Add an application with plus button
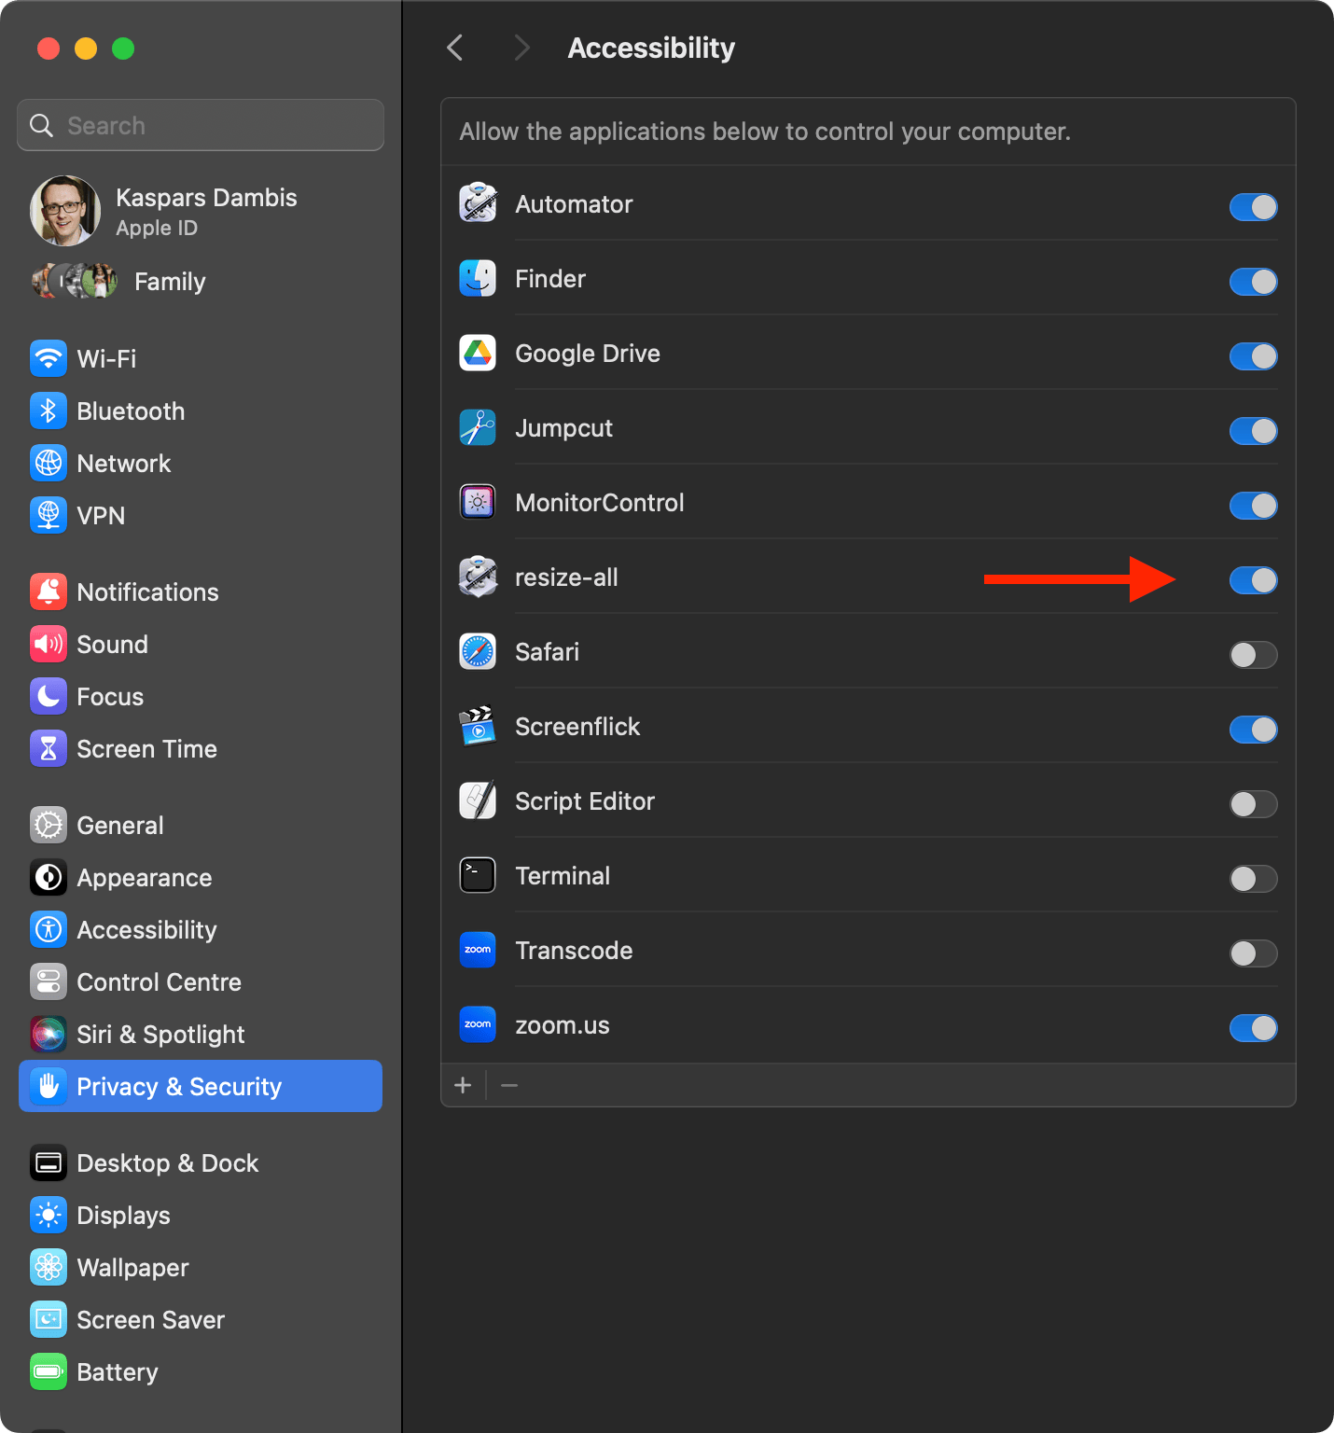The image size is (1334, 1433). [x=463, y=1085]
